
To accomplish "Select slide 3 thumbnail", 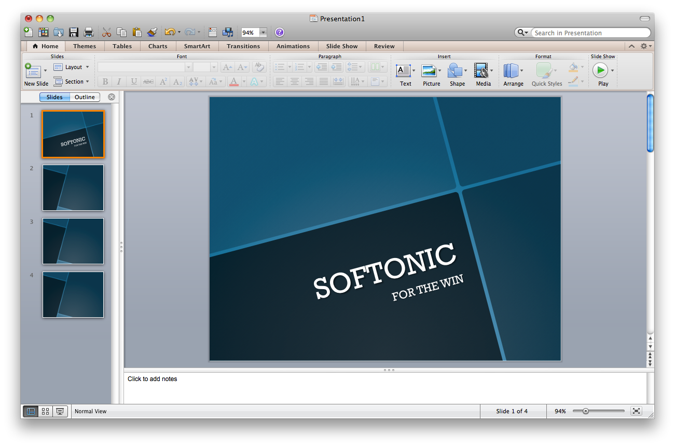I will coord(73,241).
